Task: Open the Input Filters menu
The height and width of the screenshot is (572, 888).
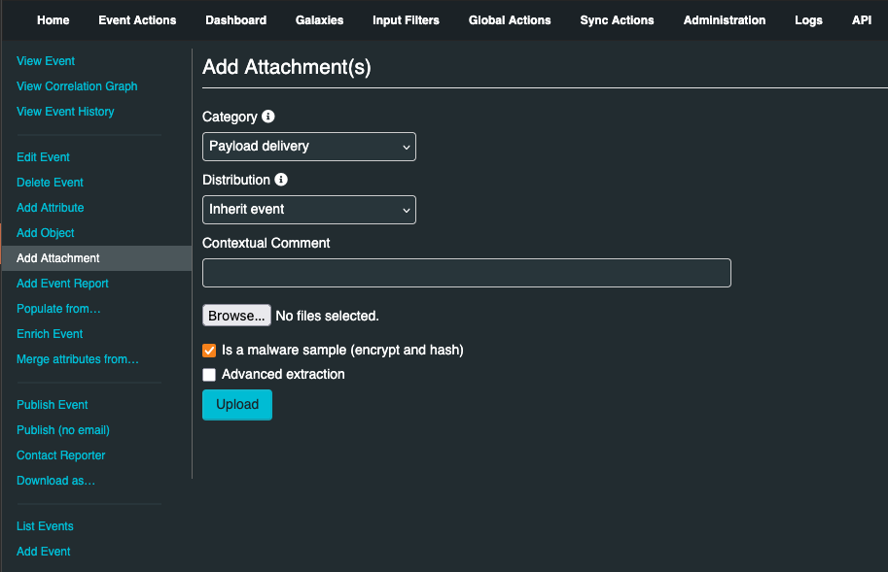Action: click(406, 20)
